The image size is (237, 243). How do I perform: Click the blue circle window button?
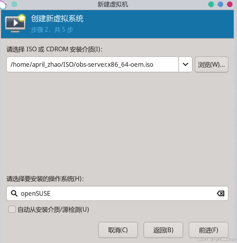click(220, 4)
